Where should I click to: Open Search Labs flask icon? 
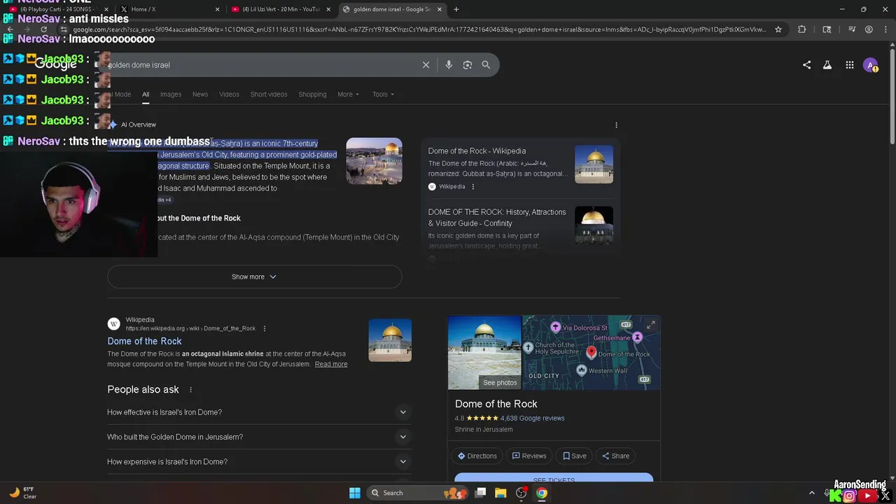827,65
